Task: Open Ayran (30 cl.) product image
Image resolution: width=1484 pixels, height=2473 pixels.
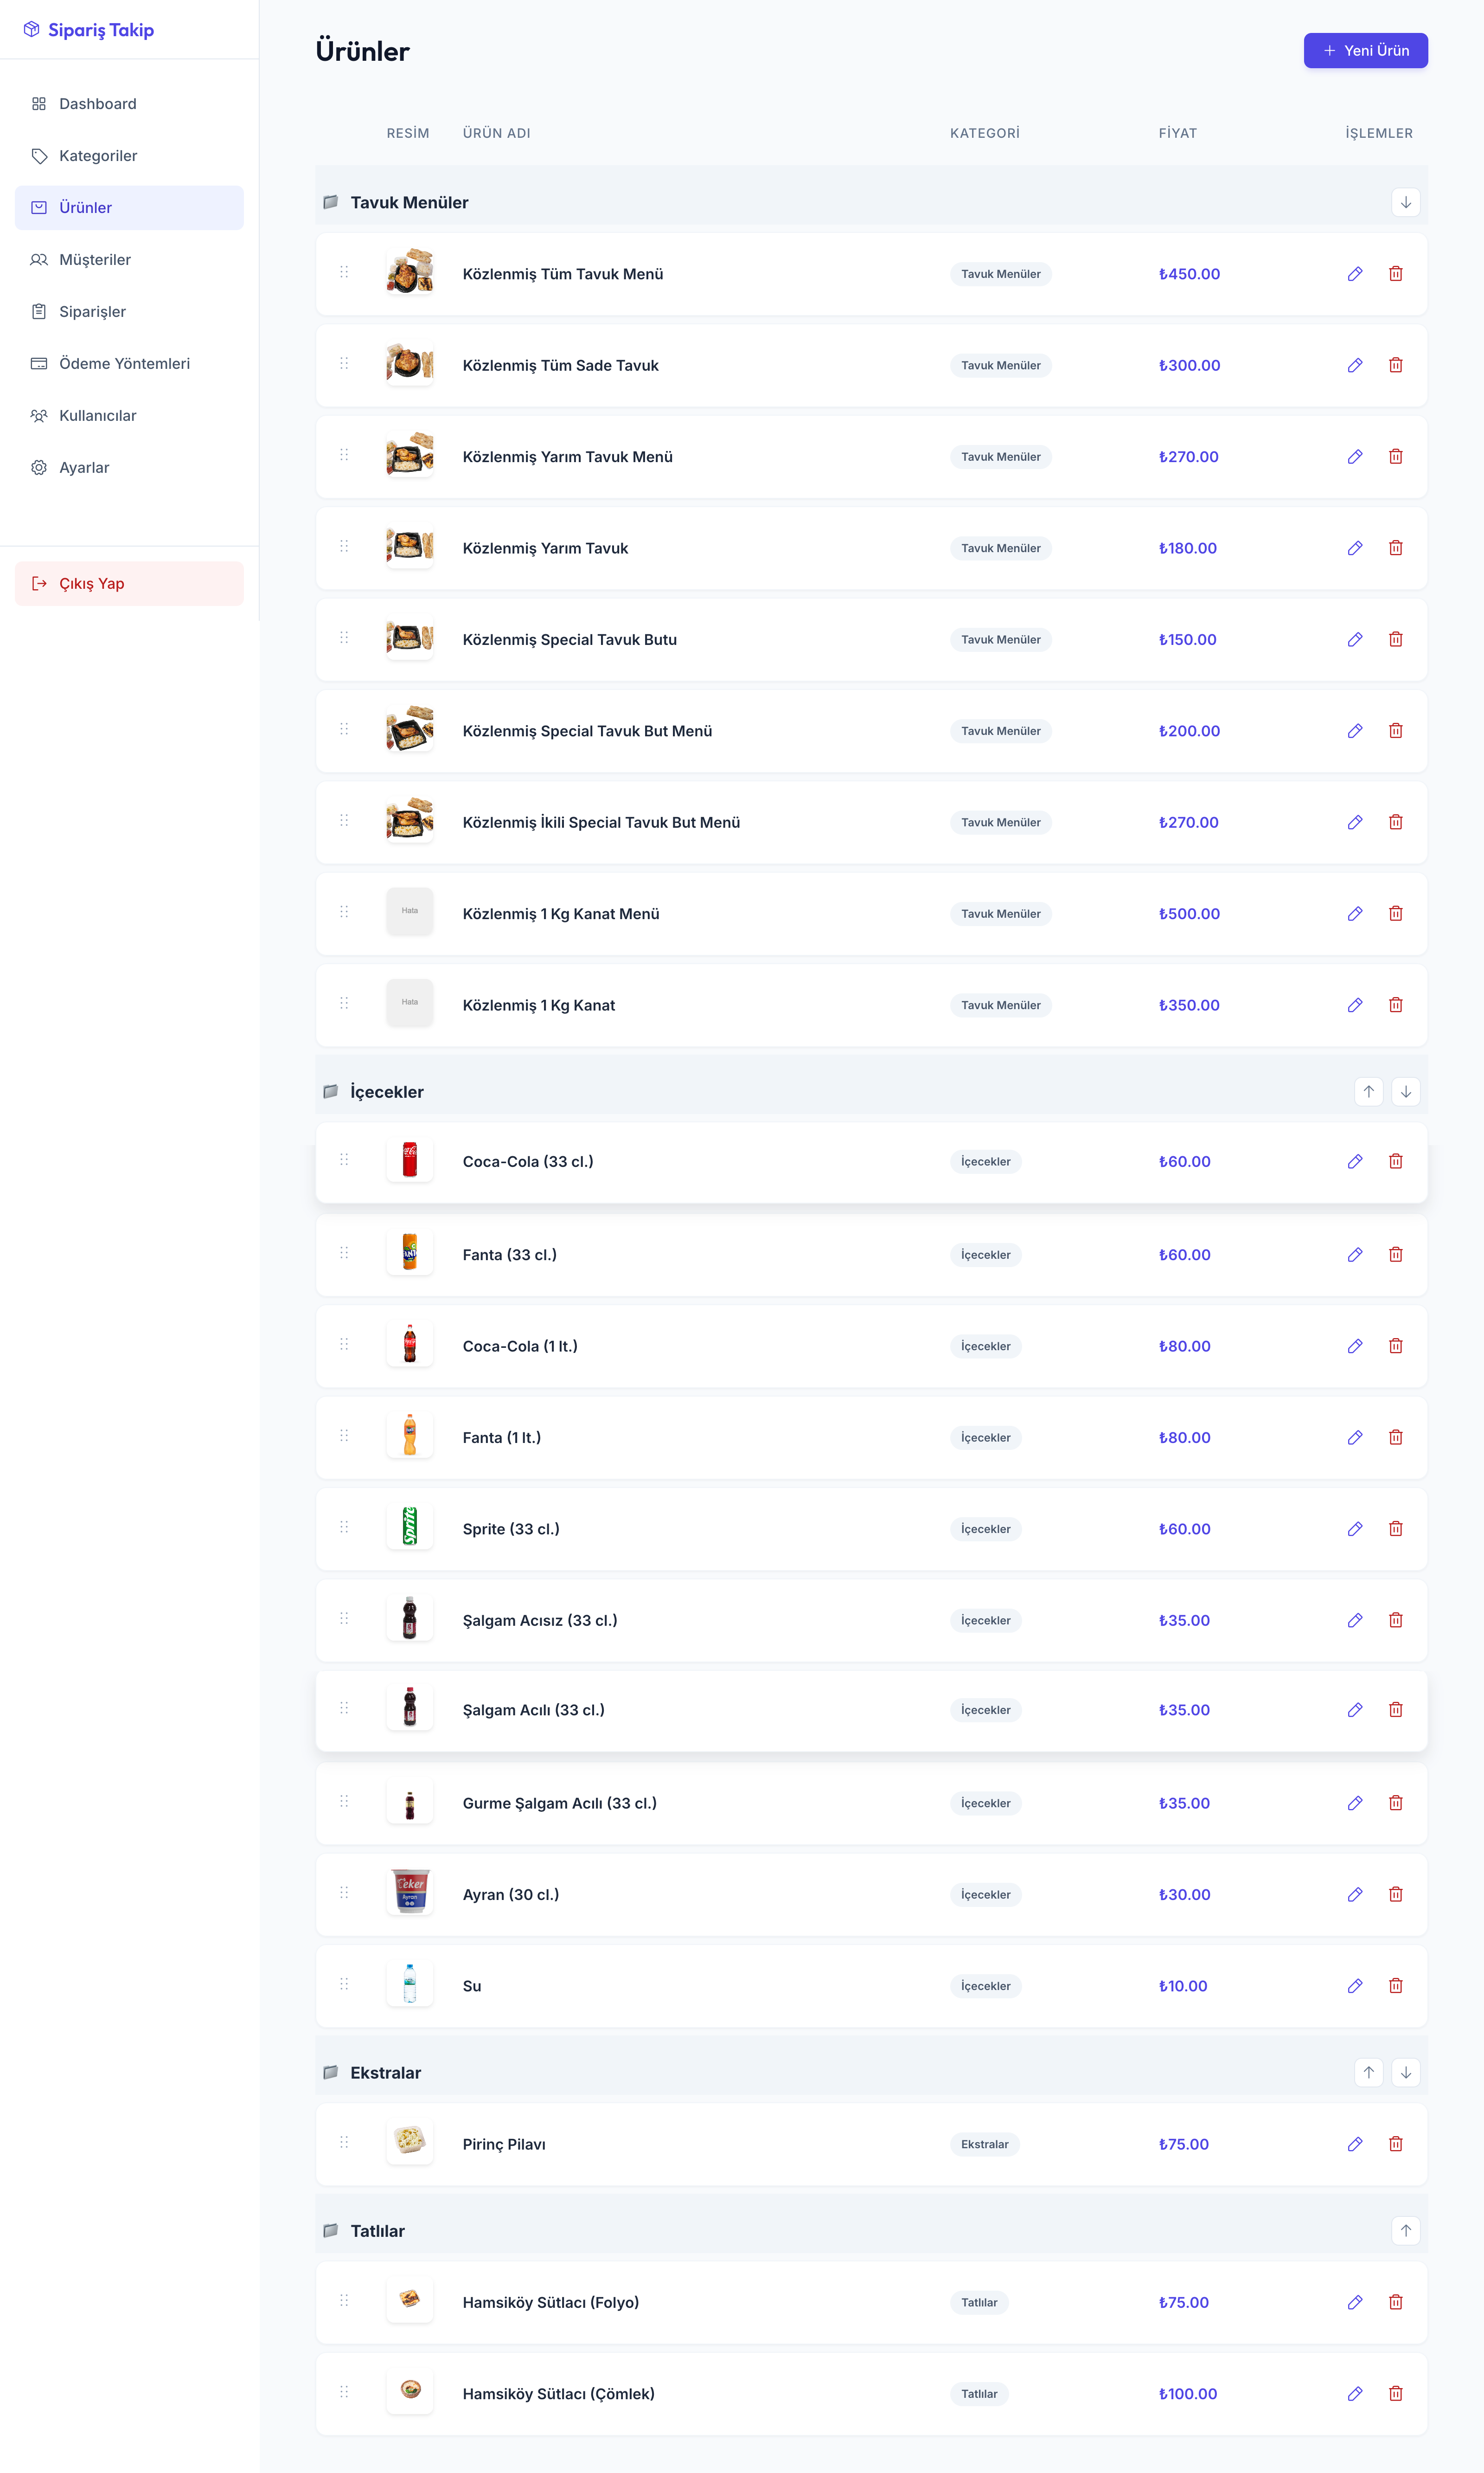Action: coord(410,1893)
